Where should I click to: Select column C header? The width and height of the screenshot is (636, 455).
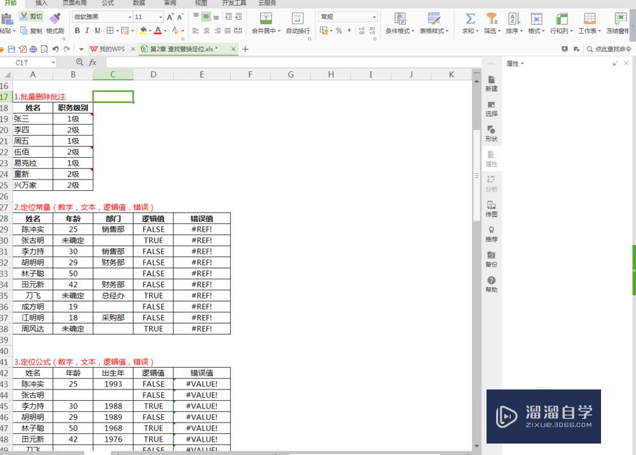coord(113,74)
